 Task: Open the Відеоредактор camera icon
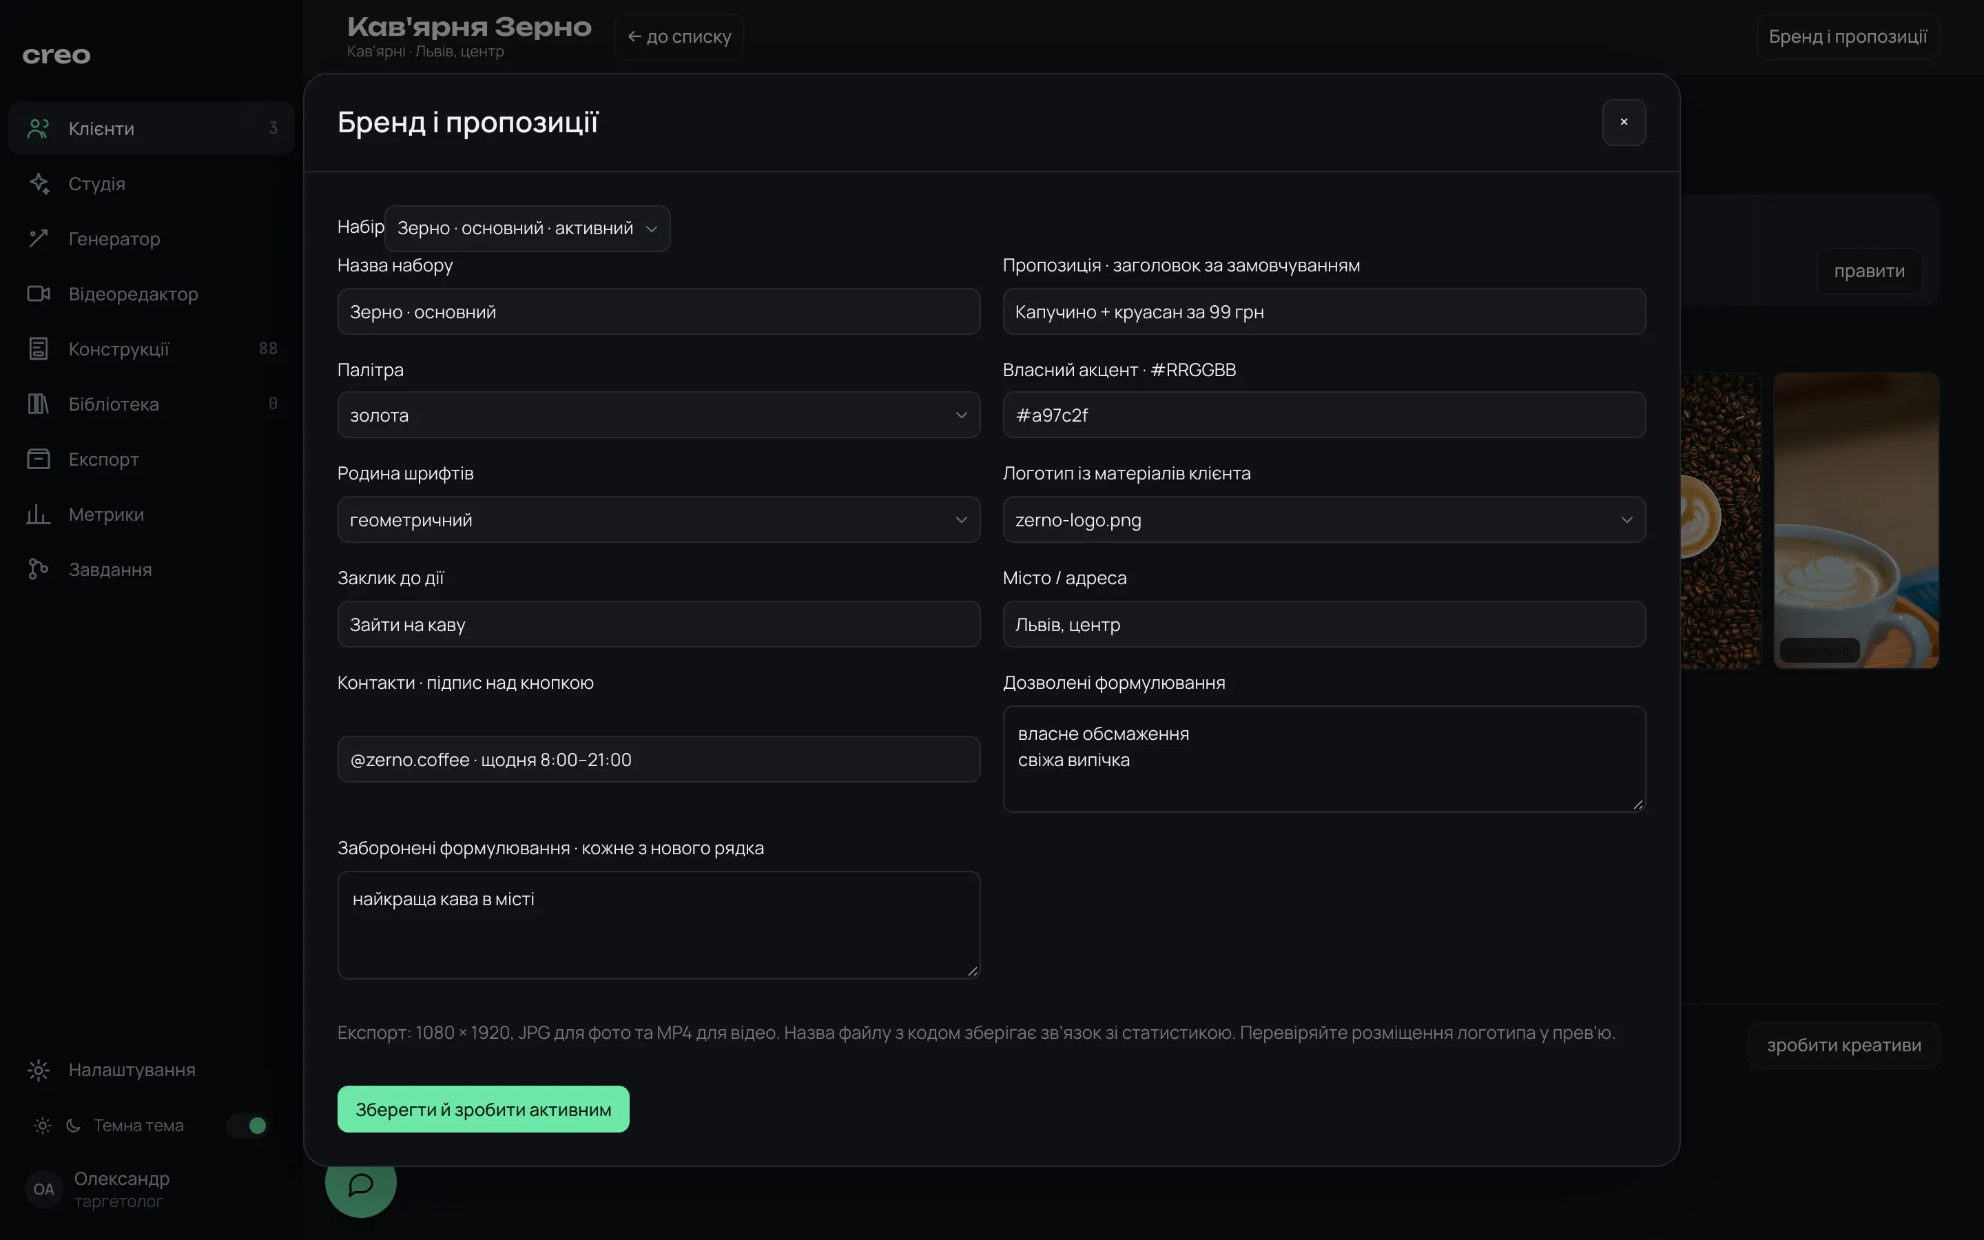pyautogui.click(x=39, y=293)
